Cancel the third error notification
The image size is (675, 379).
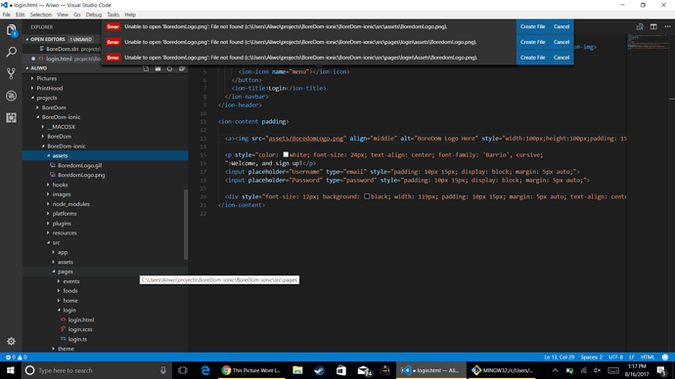pyautogui.click(x=561, y=58)
